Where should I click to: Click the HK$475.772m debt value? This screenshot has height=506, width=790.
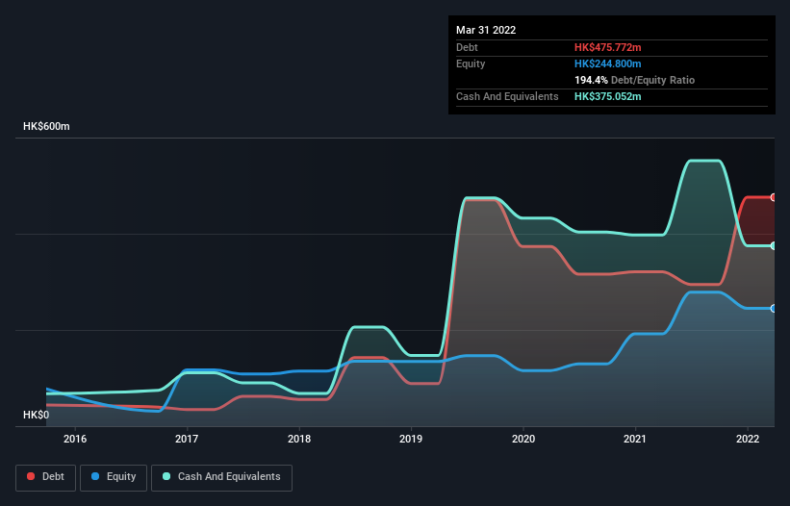click(607, 47)
